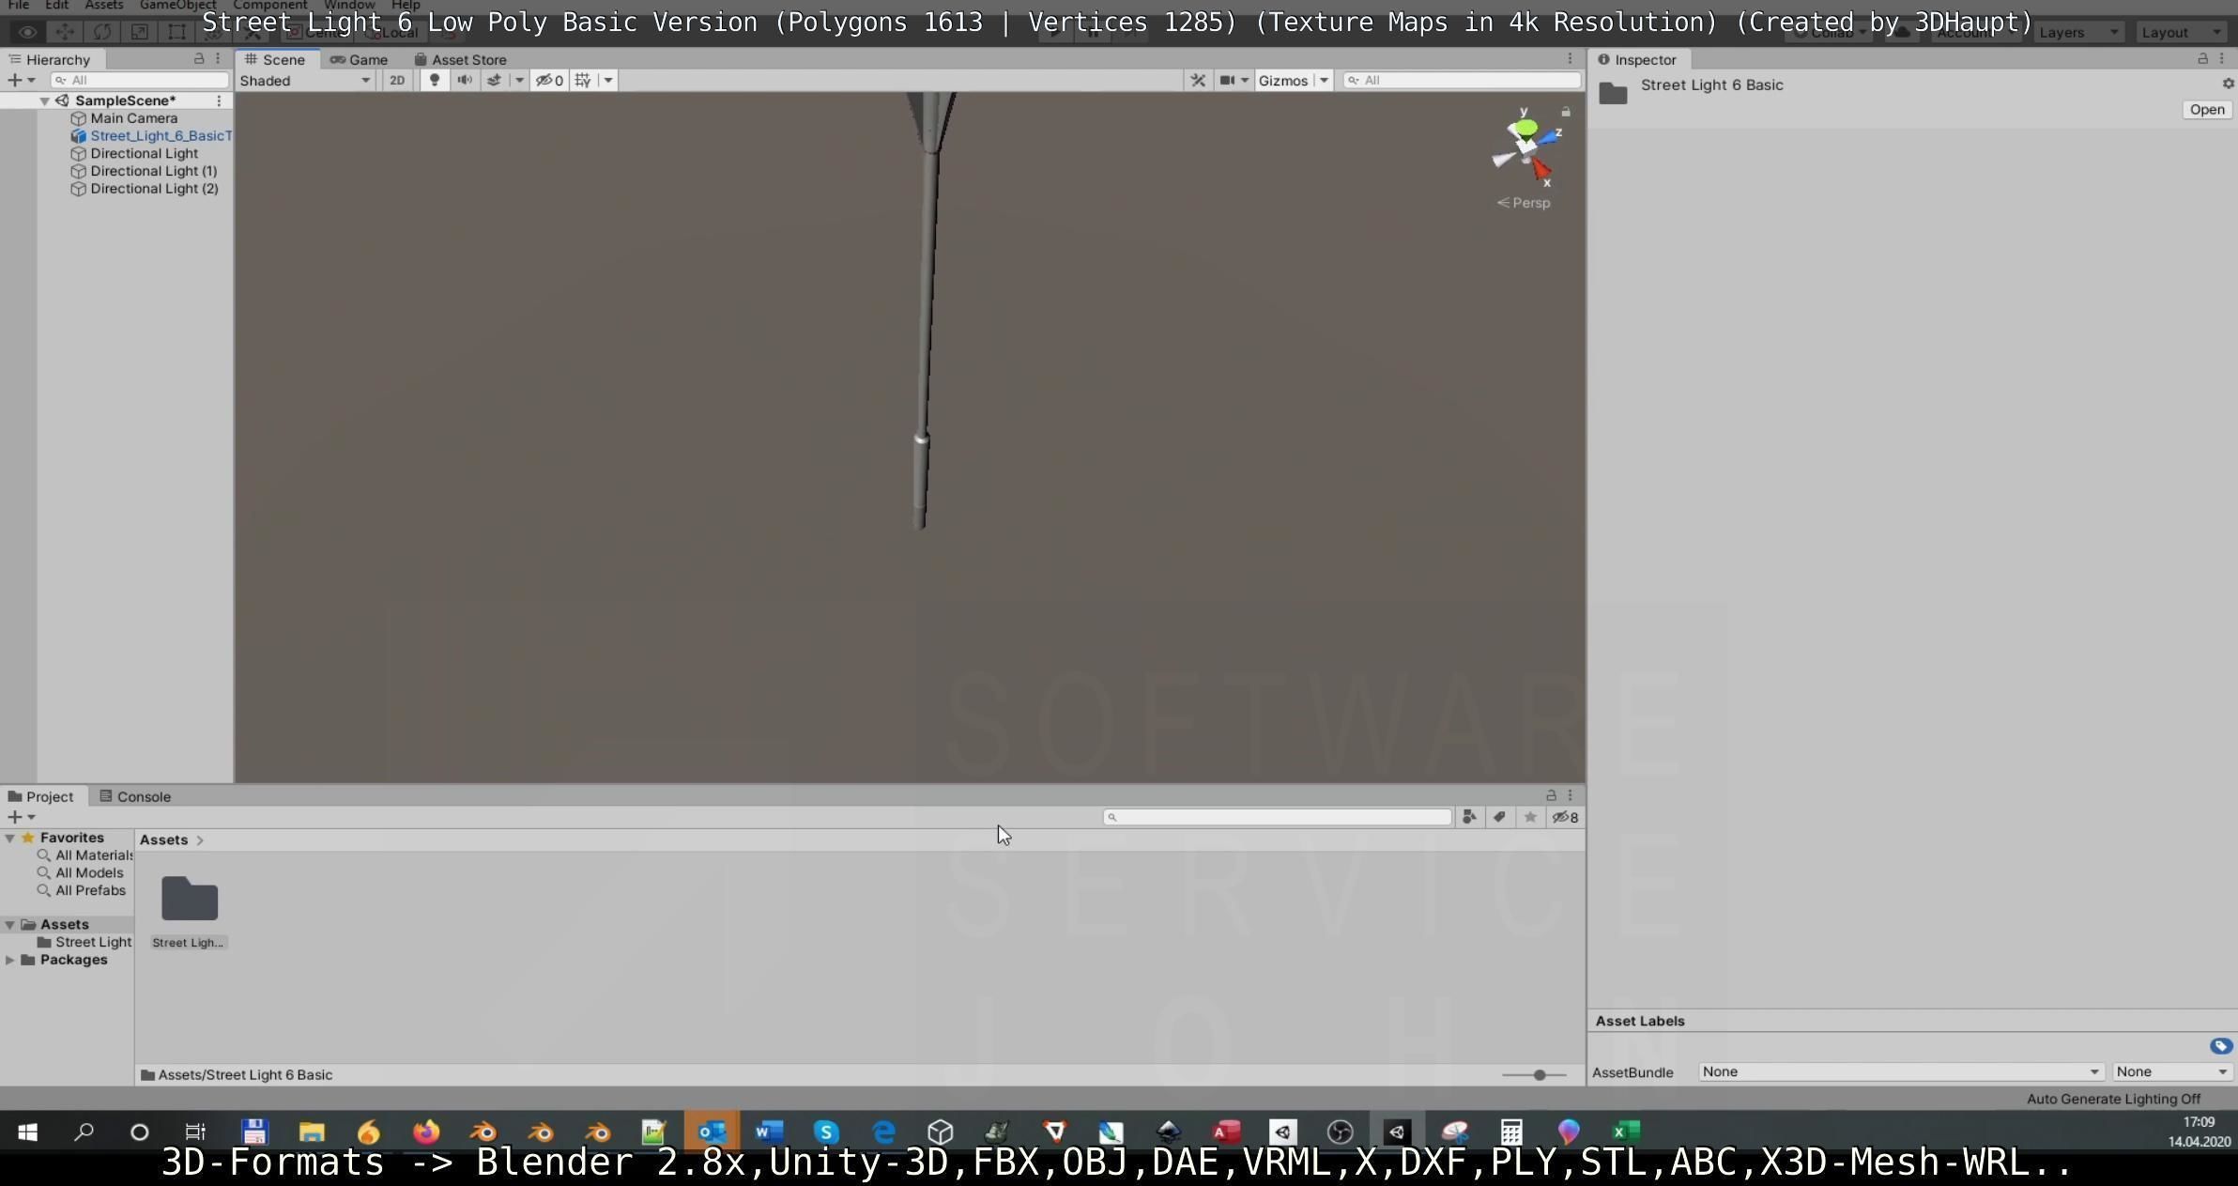Expand the Packages folder in the Project tree
2238x1186 pixels.
10,960
